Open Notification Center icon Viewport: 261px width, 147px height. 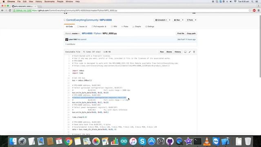tap(257, 2)
